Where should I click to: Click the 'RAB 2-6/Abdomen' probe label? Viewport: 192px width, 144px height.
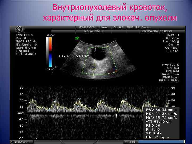[93, 27]
